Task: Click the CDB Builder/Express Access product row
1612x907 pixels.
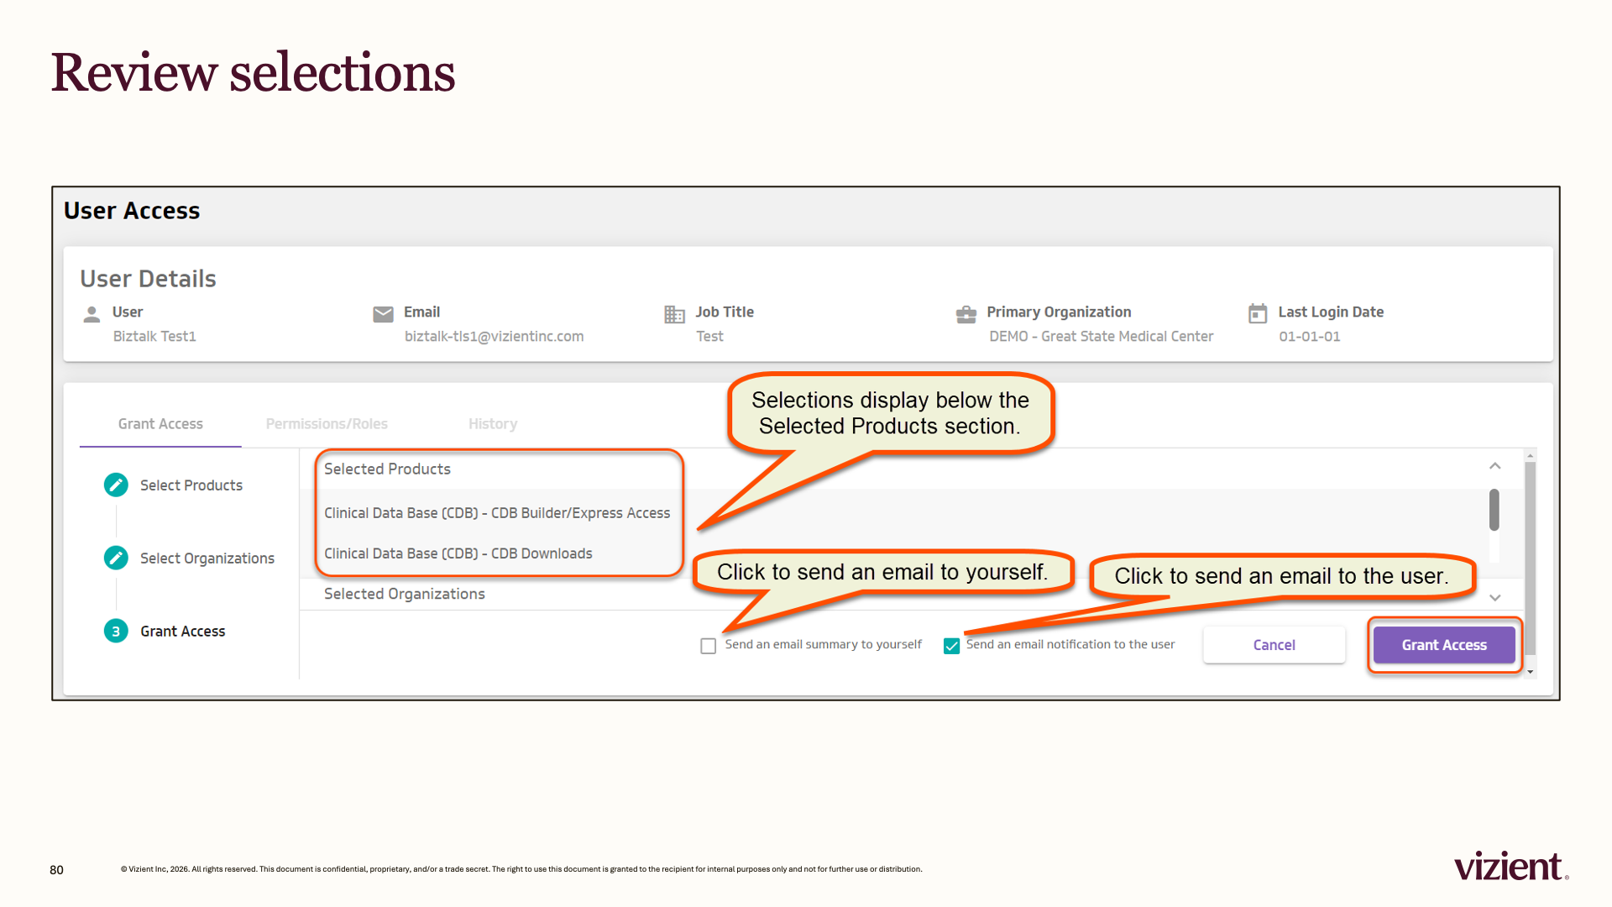Action: pos(497,513)
